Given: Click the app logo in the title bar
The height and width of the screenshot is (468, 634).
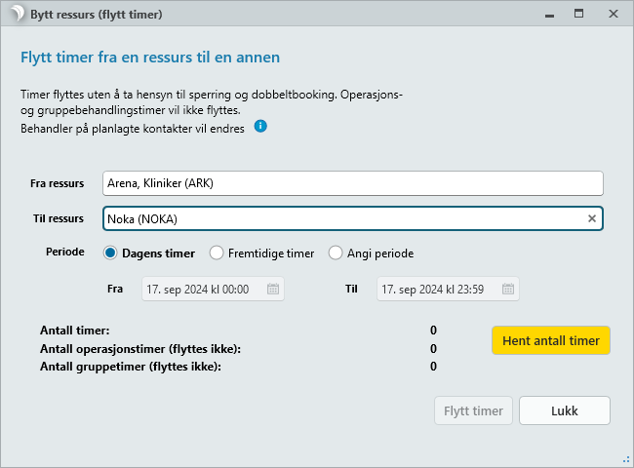Looking at the screenshot, I should [14, 15].
